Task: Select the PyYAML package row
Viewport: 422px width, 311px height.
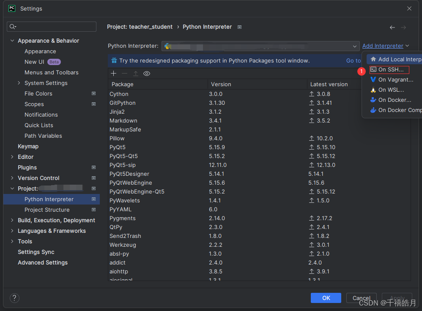Action: (260, 209)
